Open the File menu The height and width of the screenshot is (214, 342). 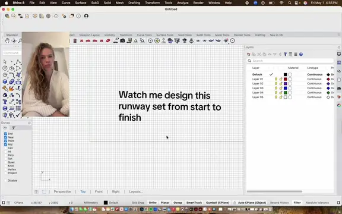pos(32,3)
